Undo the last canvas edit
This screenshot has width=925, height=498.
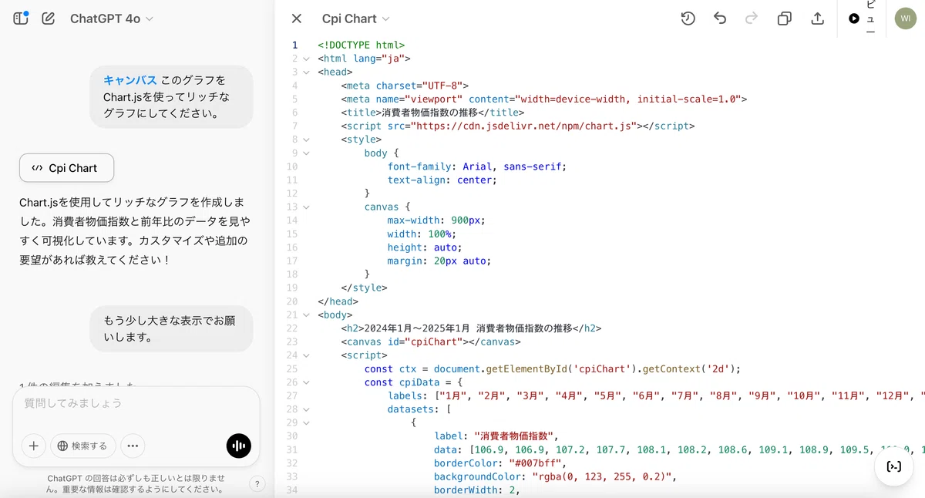(720, 19)
